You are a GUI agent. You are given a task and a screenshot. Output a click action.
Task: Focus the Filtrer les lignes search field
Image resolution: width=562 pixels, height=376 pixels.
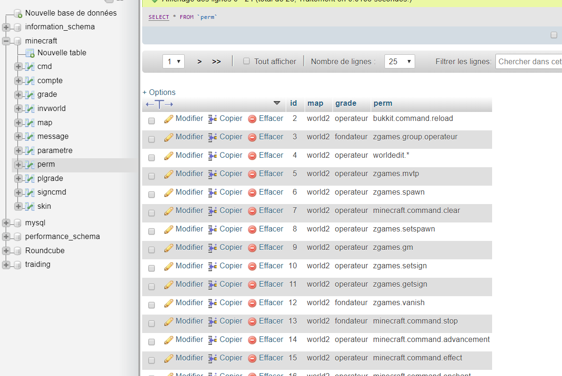(529, 61)
